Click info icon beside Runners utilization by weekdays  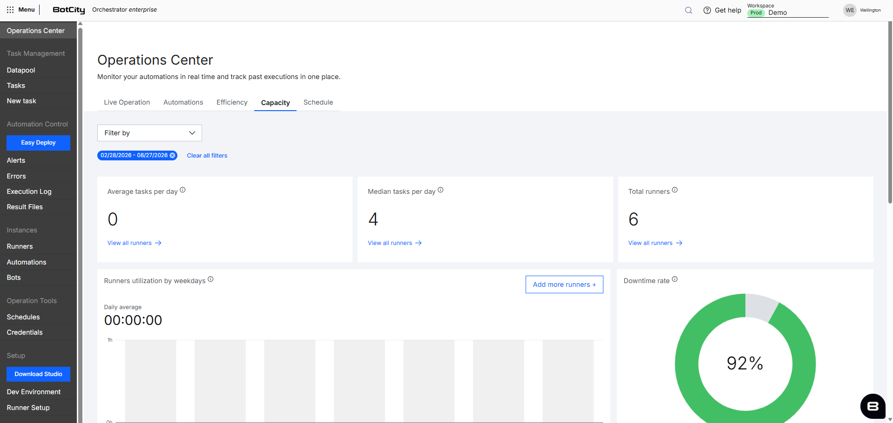210,279
